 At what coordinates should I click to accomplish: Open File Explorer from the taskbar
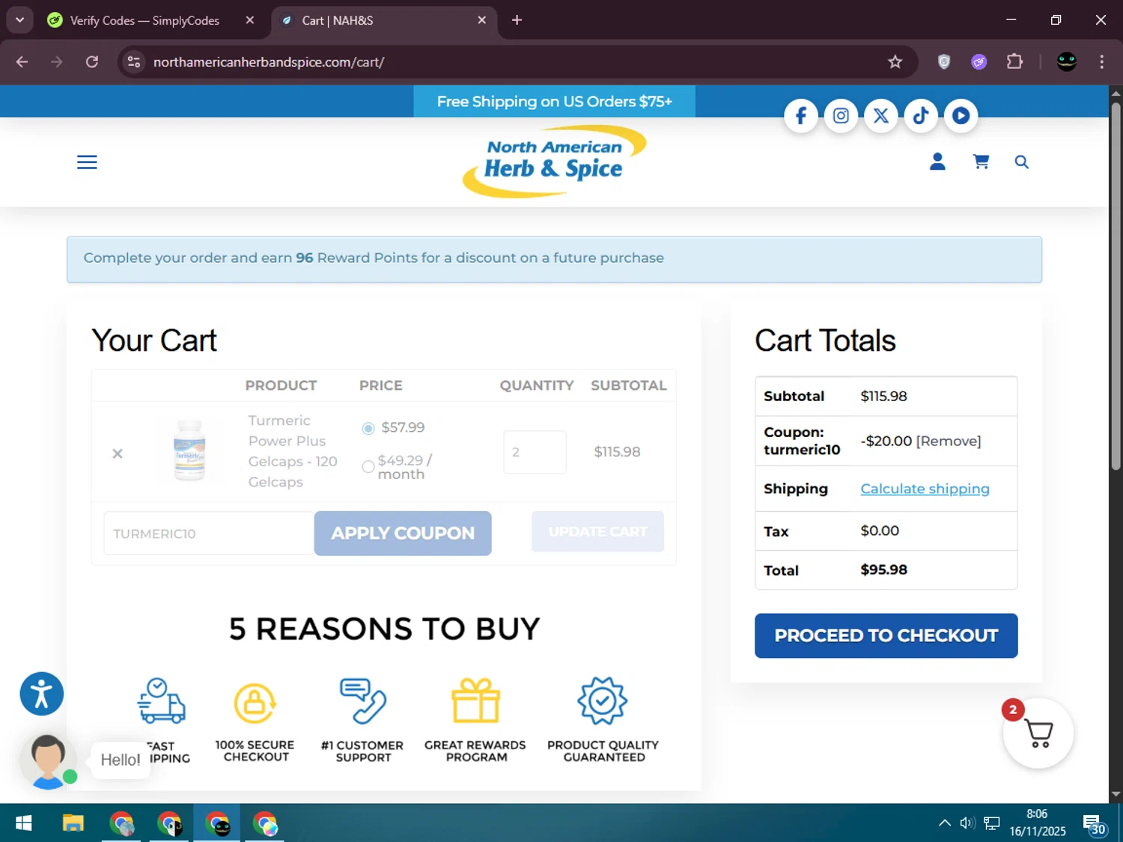73,823
